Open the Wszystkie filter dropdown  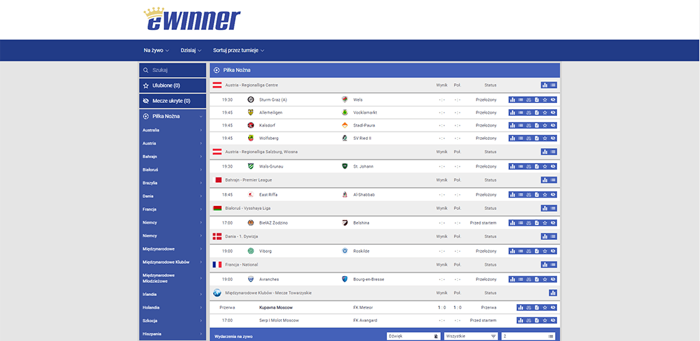pyautogui.click(x=470, y=336)
